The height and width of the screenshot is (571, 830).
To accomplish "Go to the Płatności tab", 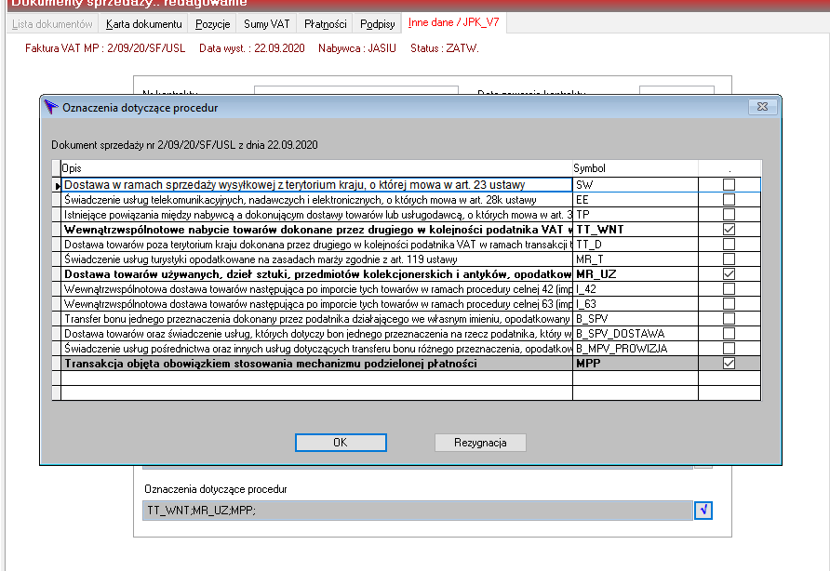I will tap(325, 24).
